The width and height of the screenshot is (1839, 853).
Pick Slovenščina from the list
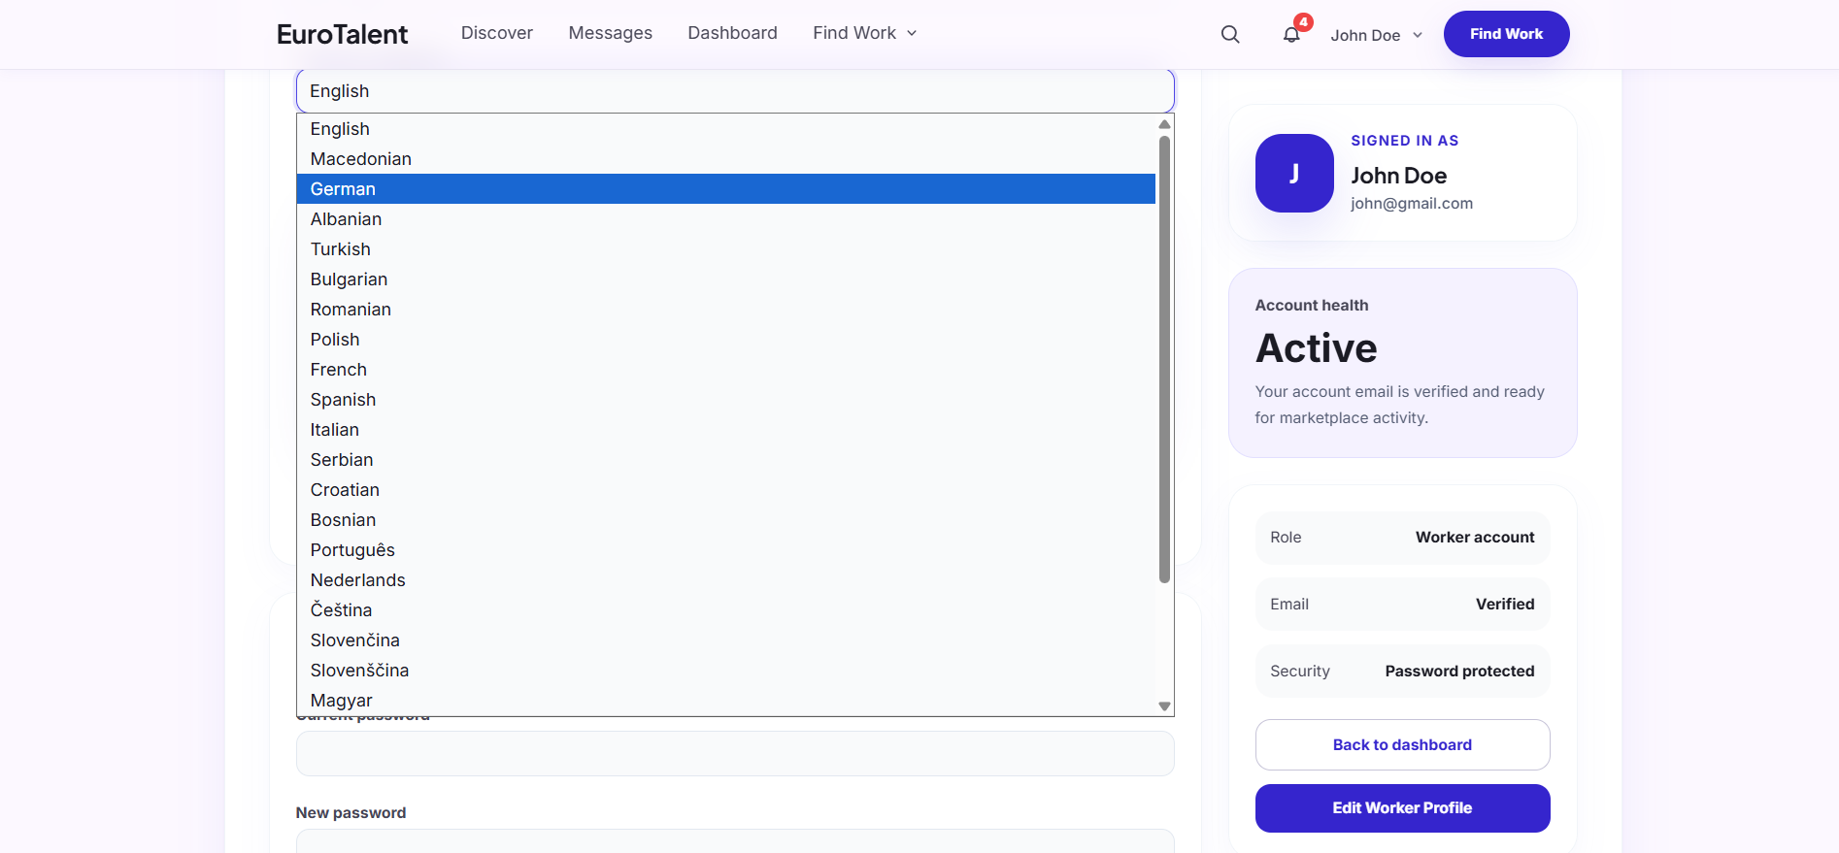click(726, 671)
